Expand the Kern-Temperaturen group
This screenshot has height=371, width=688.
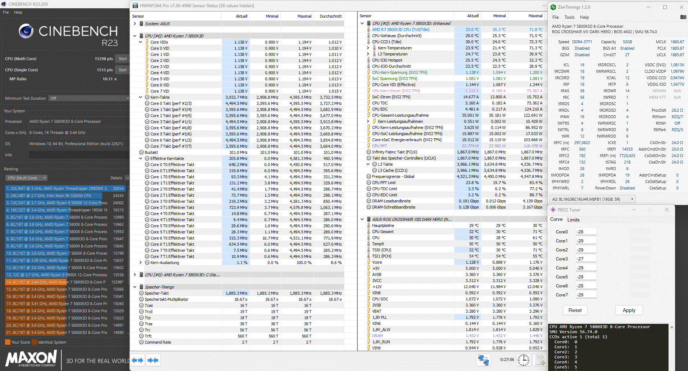click(x=368, y=48)
